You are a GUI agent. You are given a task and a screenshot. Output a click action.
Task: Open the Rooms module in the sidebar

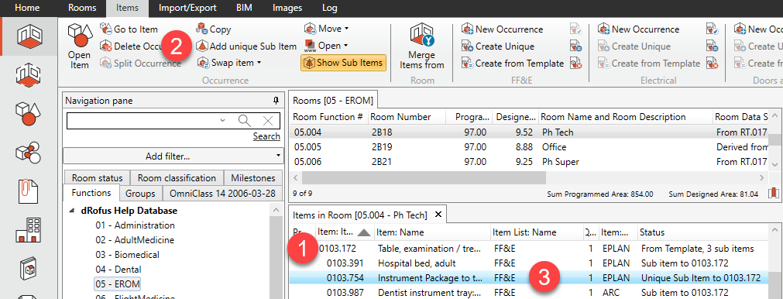click(x=29, y=36)
